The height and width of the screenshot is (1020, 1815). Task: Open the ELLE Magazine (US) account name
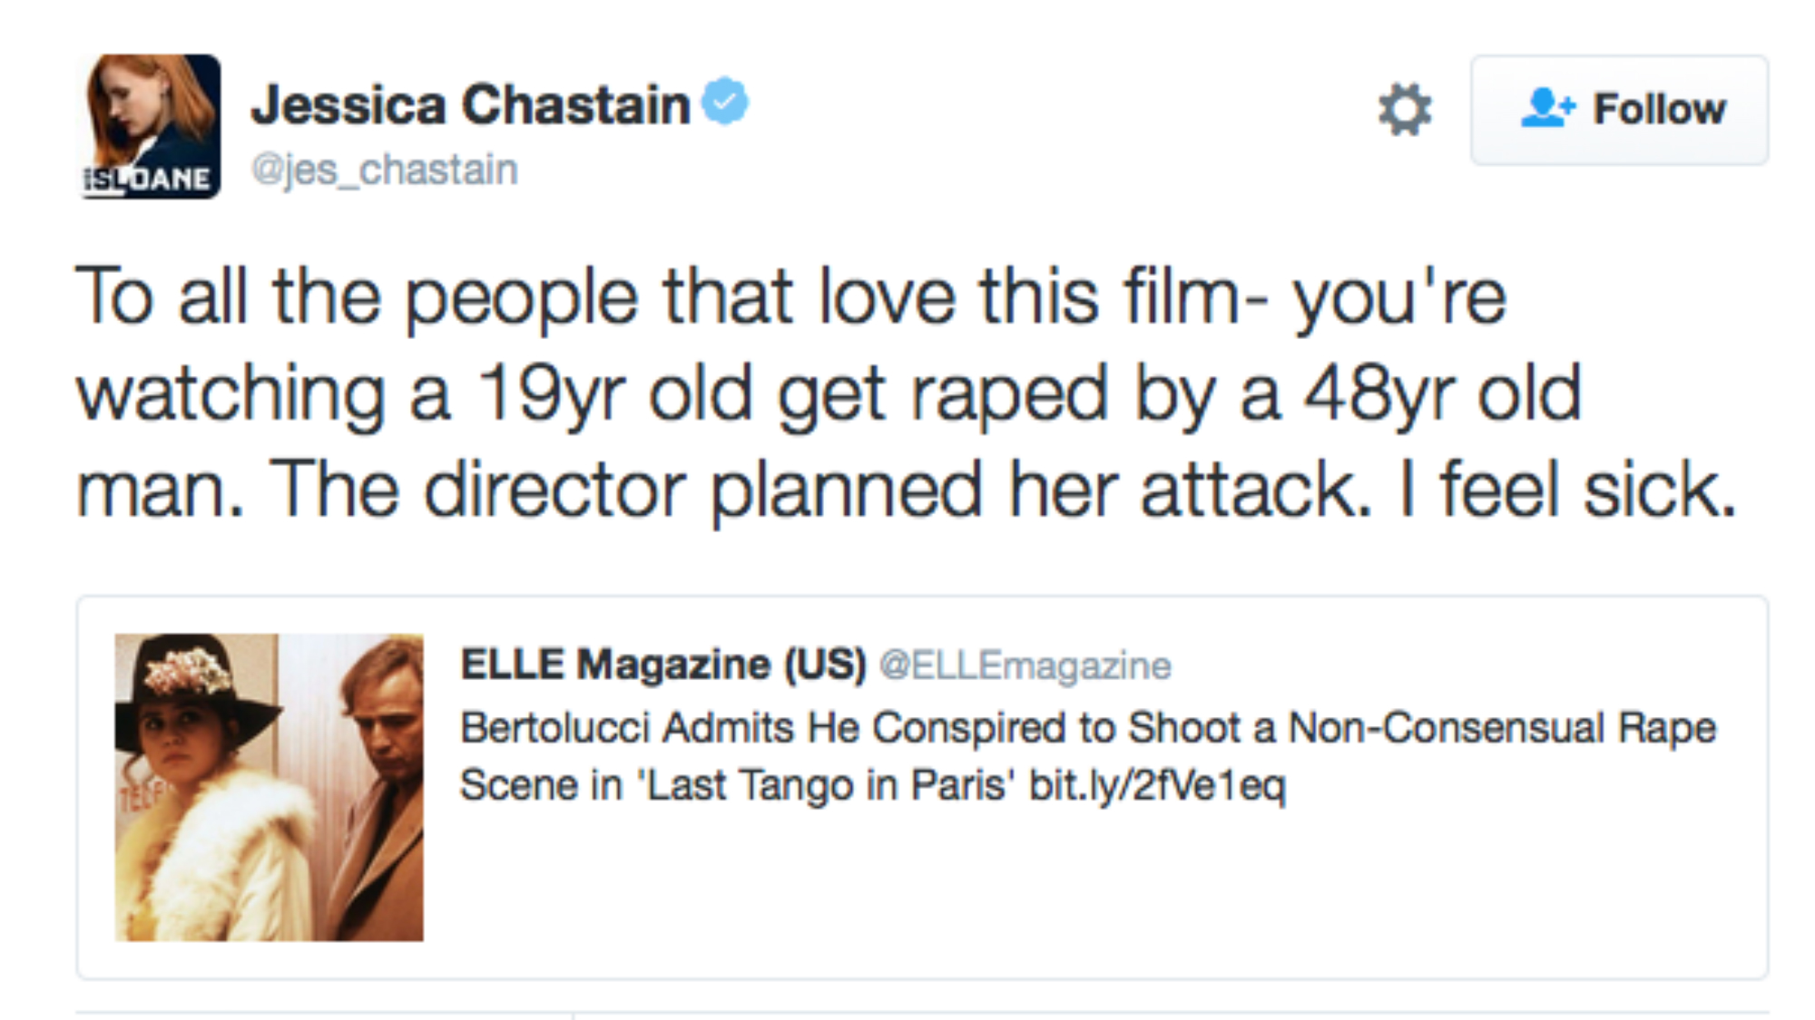tap(663, 665)
